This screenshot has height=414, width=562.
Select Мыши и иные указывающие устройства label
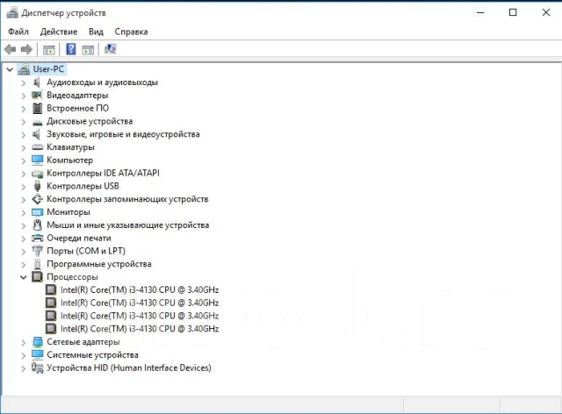click(x=128, y=225)
